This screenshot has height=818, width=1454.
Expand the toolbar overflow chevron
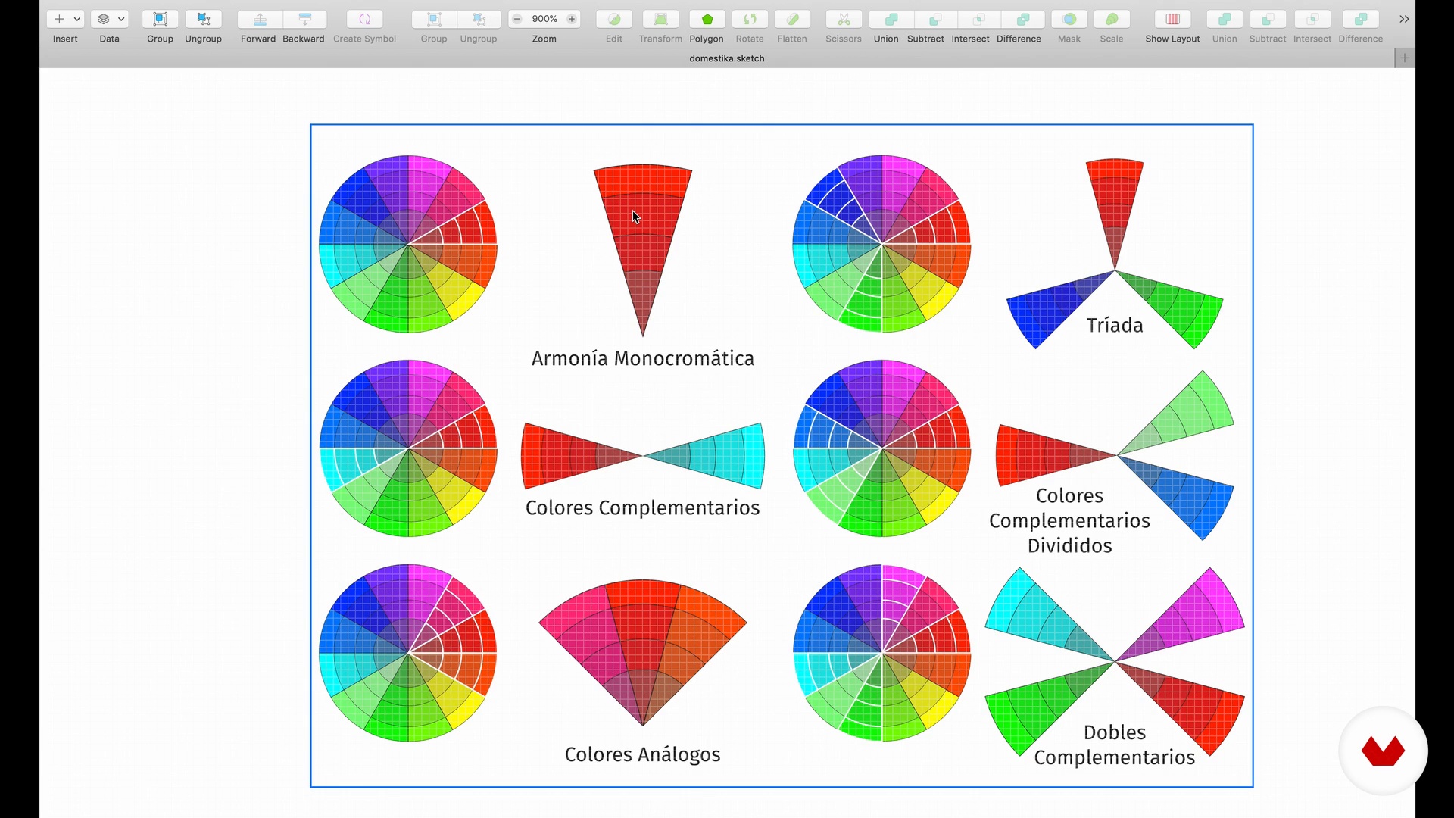coord(1404,19)
